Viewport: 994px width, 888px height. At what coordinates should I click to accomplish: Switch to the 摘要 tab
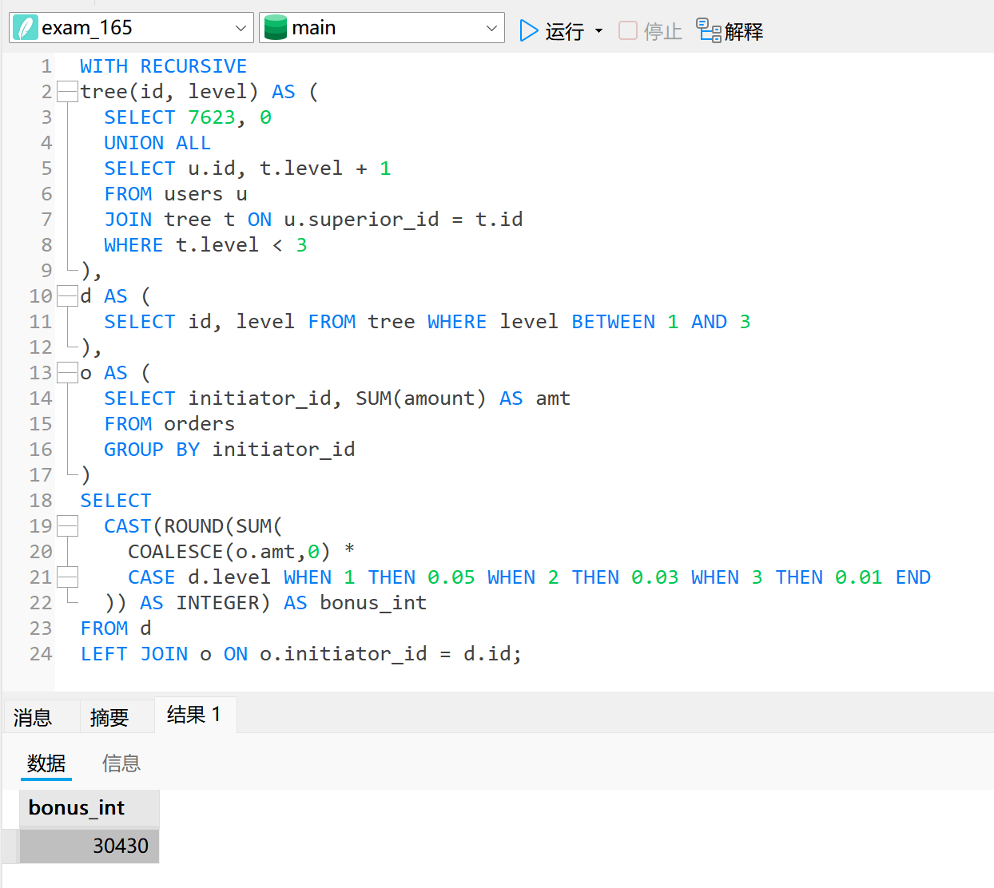tap(109, 717)
